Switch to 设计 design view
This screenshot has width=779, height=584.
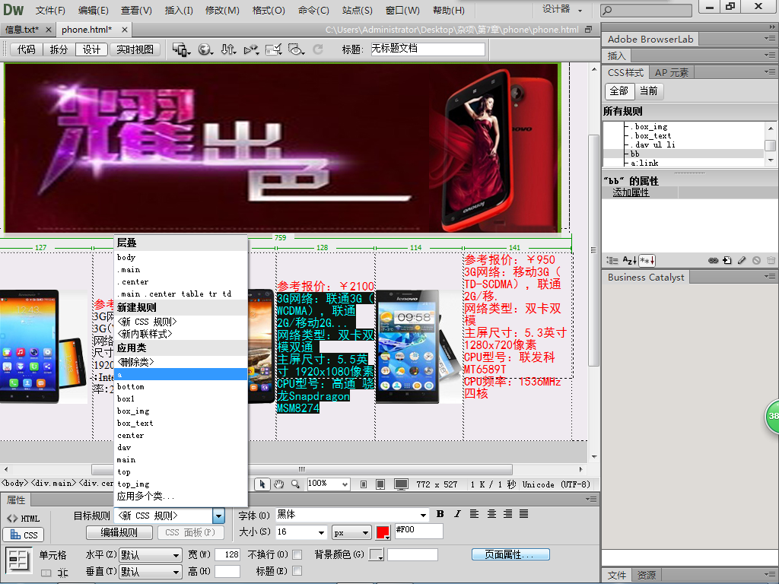click(x=91, y=49)
